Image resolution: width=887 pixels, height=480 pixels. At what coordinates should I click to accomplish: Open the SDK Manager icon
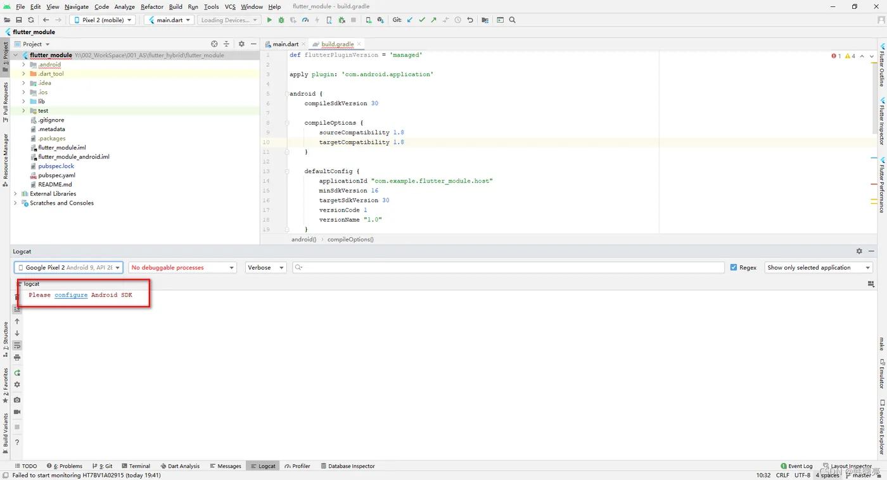380,20
